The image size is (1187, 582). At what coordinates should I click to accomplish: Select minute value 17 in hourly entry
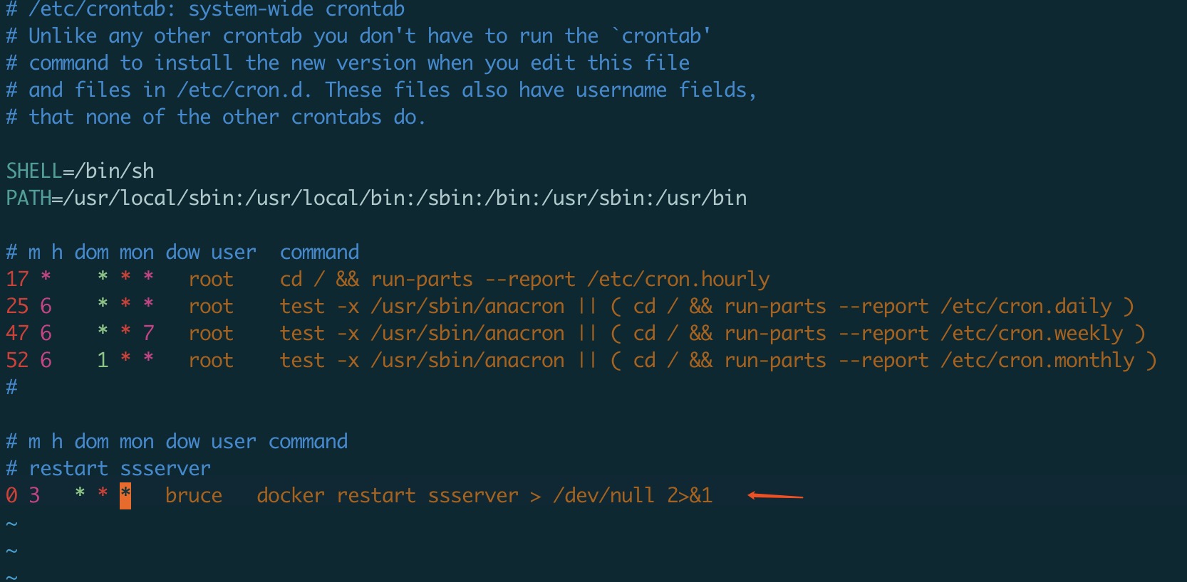(x=17, y=279)
